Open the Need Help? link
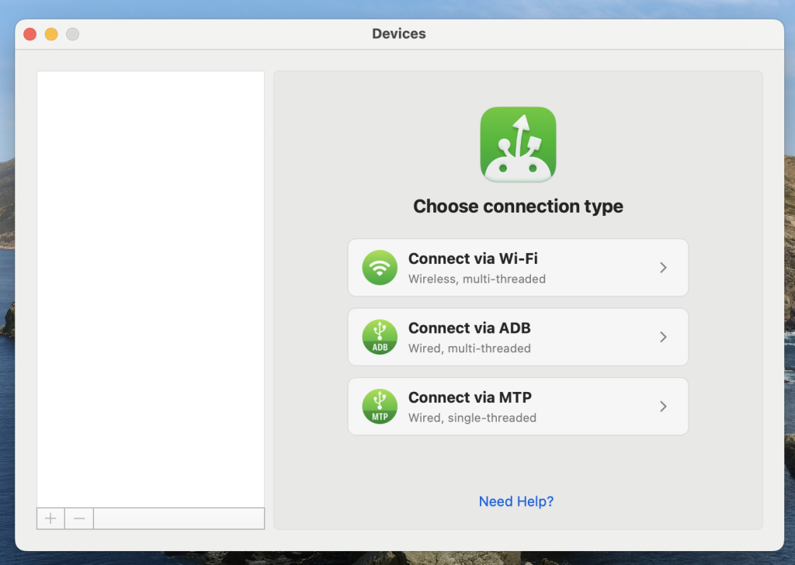The image size is (795, 565). click(x=516, y=501)
